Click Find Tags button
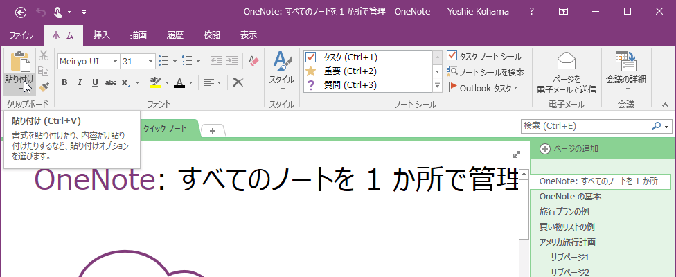The width and height of the screenshot is (676, 277). click(486, 72)
